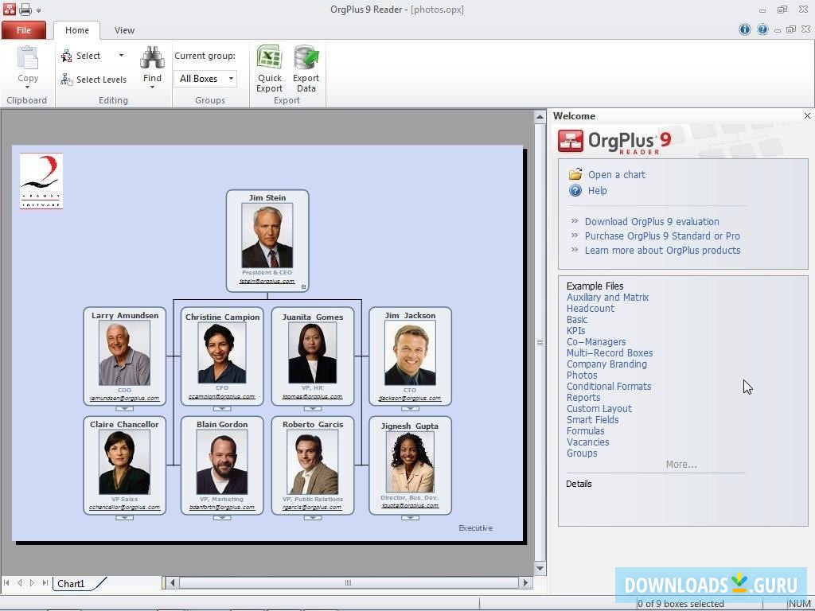Open the Vacancies example file
Screen dimensions: 815x611
click(x=587, y=442)
